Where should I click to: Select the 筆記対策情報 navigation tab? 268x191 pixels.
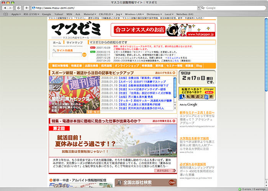tap(60, 66)
